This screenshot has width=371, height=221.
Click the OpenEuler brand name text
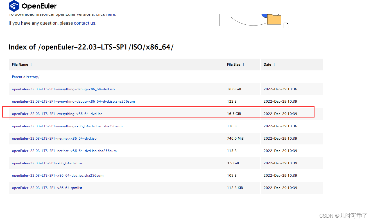[x=39, y=6]
